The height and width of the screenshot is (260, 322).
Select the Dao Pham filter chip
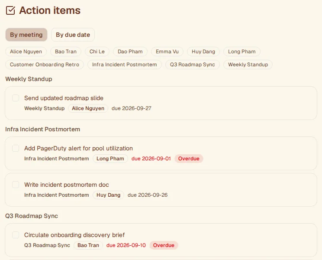130,52
